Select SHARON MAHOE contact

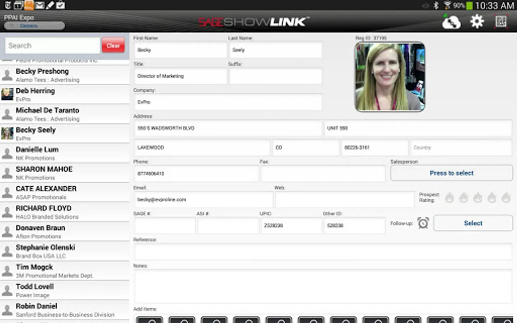click(x=65, y=173)
